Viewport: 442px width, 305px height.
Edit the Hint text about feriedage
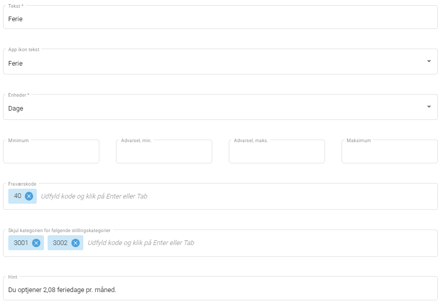pyautogui.click(x=62, y=289)
